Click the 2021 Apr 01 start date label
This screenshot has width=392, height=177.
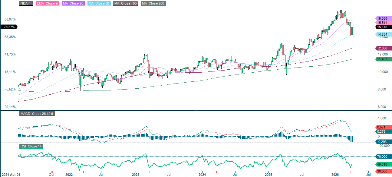pos(10,175)
